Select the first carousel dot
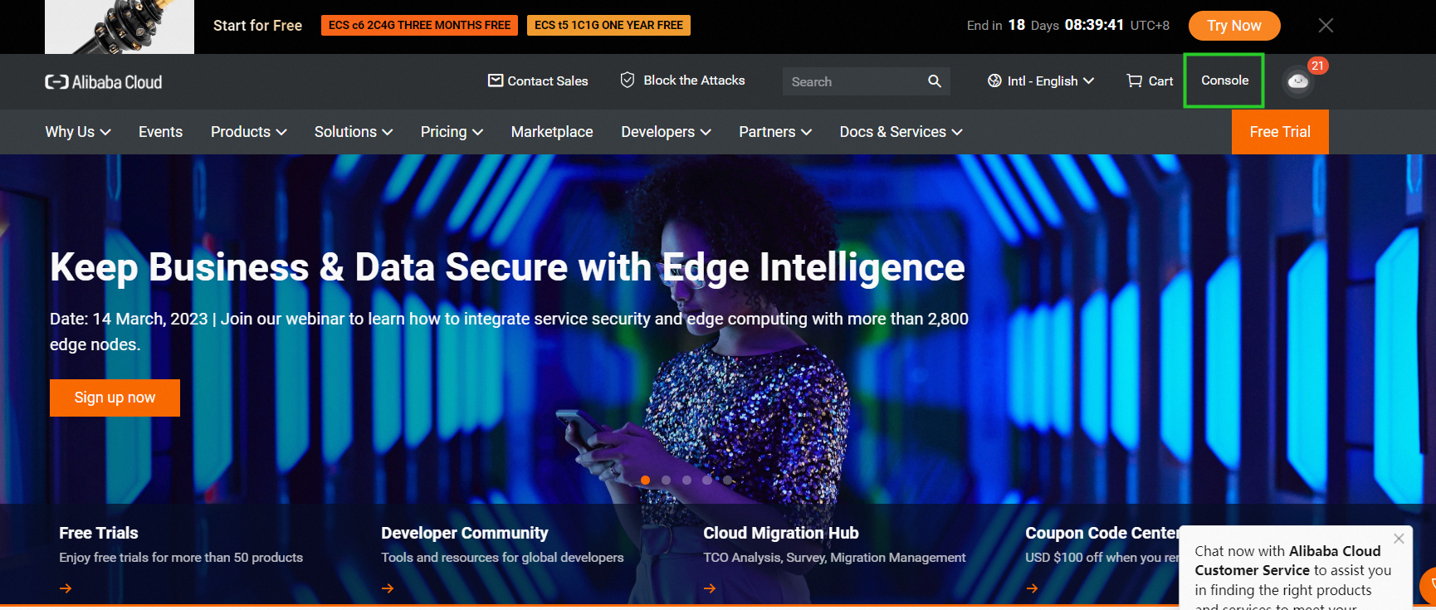The image size is (1436, 610). (646, 480)
